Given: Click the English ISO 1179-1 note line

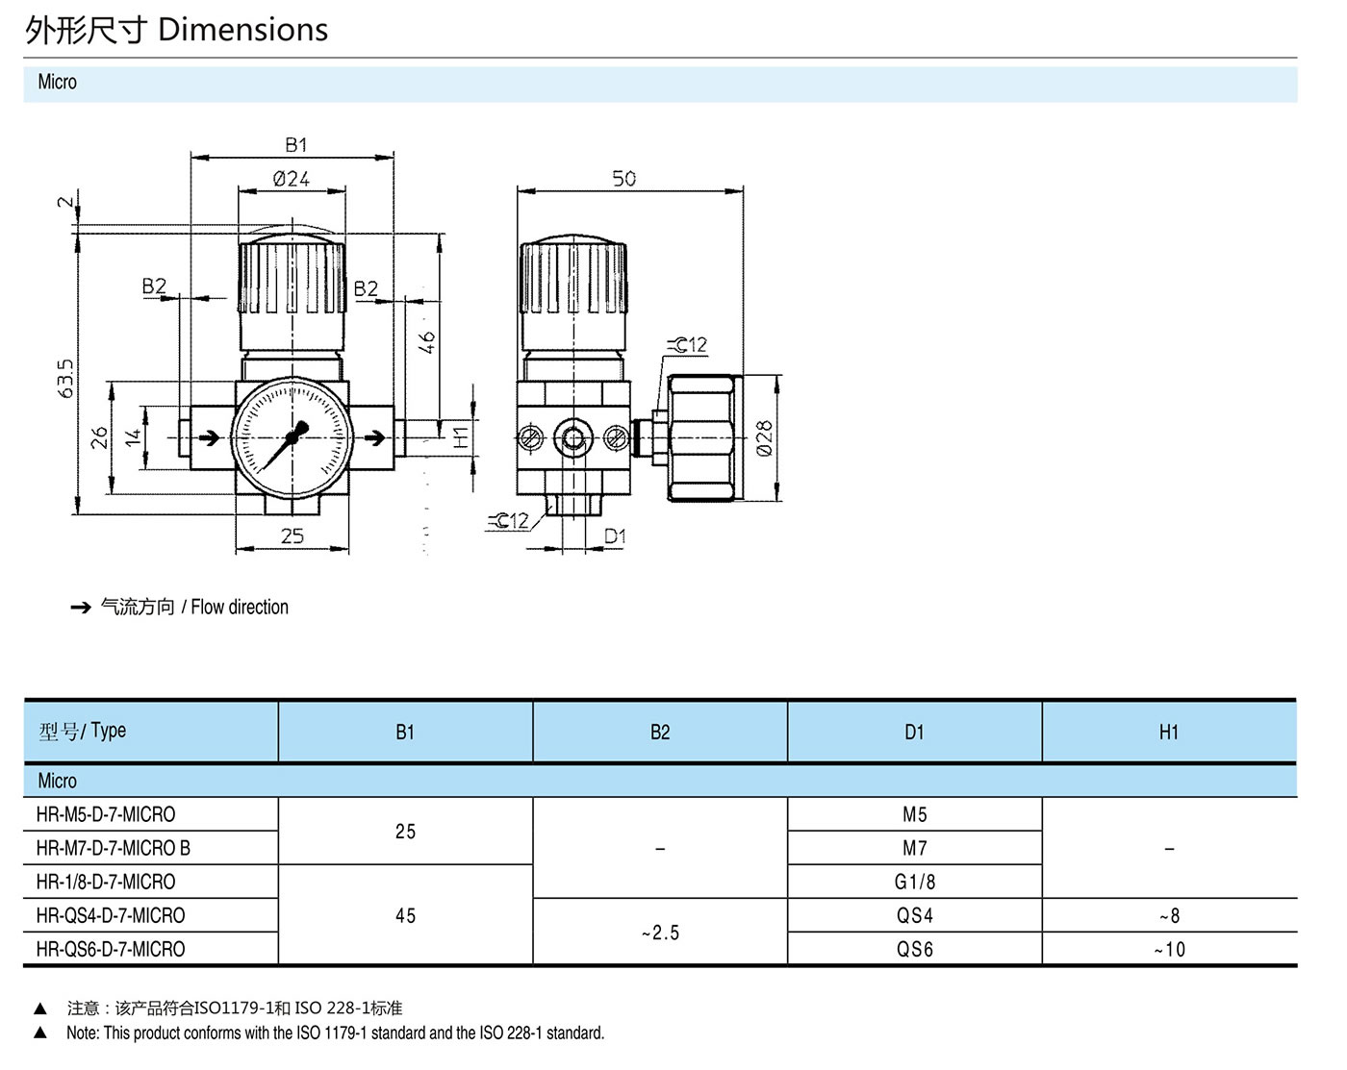Looking at the screenshot, I should coord(335,1033).
